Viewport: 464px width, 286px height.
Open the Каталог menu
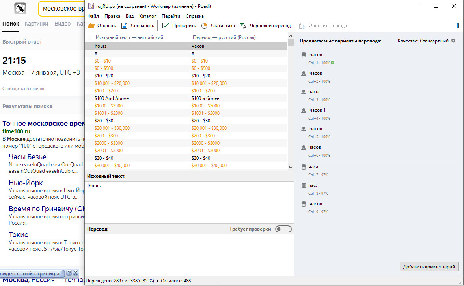coord(147,16)
